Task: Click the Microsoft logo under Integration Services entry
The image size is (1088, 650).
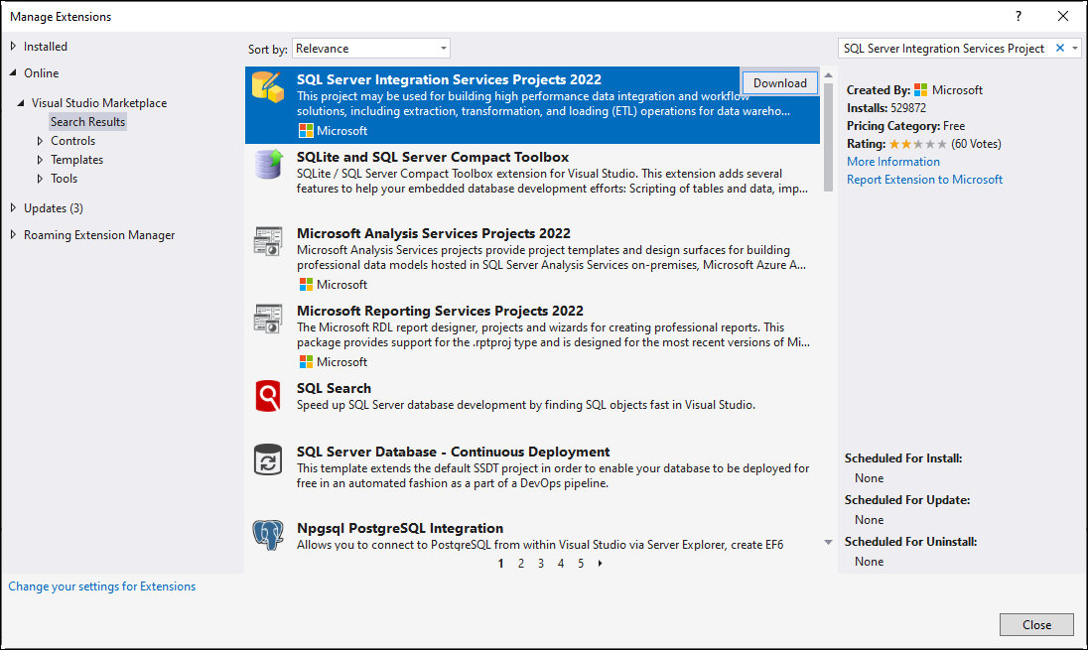Action: (306, 130)
